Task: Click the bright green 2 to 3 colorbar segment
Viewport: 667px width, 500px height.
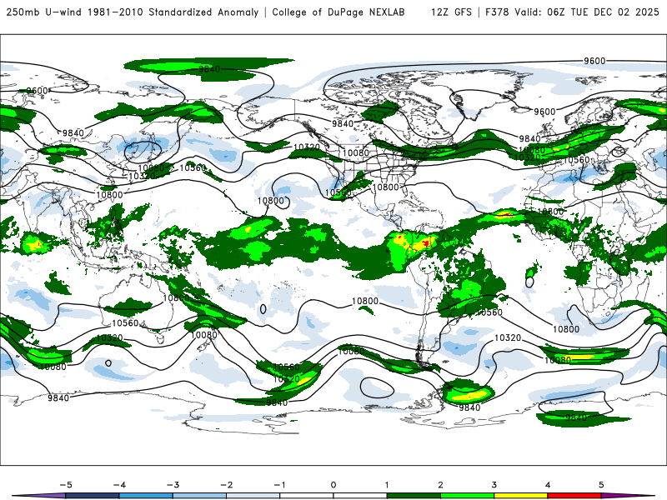Action: [x=468, y=496]
